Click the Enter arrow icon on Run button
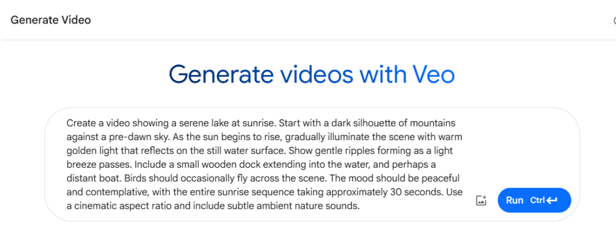This screenshot has width=616, height=235. (x=552, y=201)
